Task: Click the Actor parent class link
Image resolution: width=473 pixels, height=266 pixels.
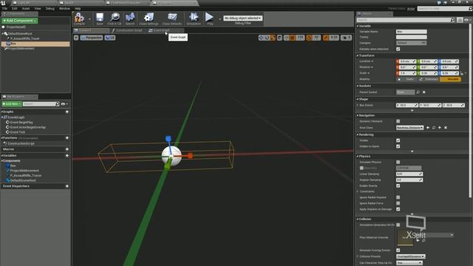Action: pos(411,9)
